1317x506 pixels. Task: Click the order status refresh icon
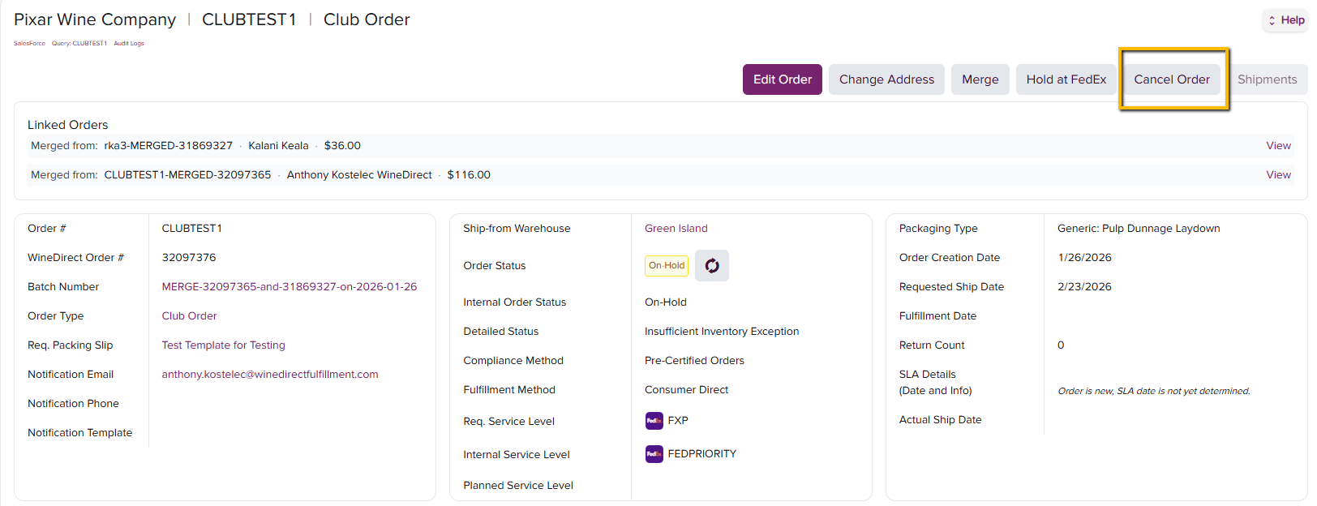coord(712,265)
